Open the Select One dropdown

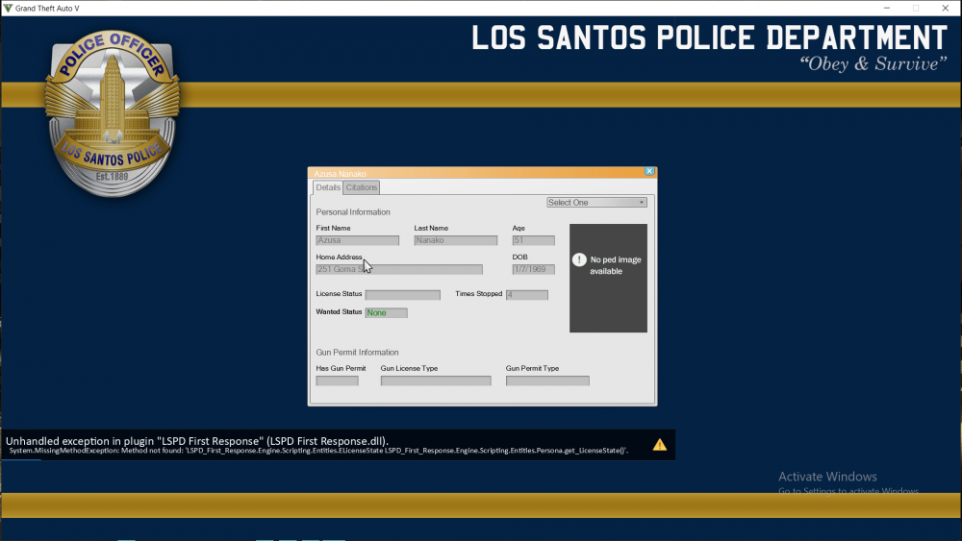pyautogui.click(x=596, y=202)
